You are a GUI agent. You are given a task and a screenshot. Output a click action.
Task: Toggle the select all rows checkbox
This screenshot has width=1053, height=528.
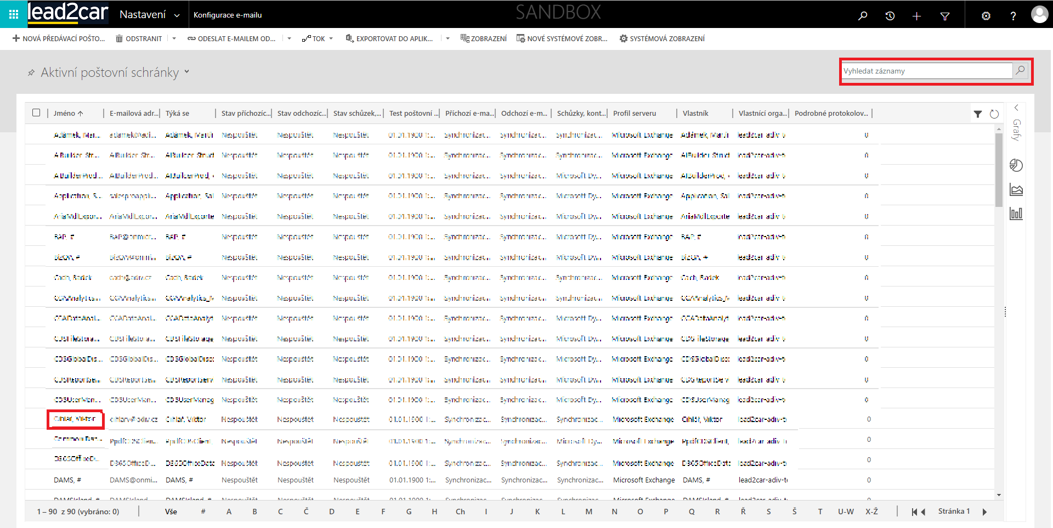[x=36, y=113]
